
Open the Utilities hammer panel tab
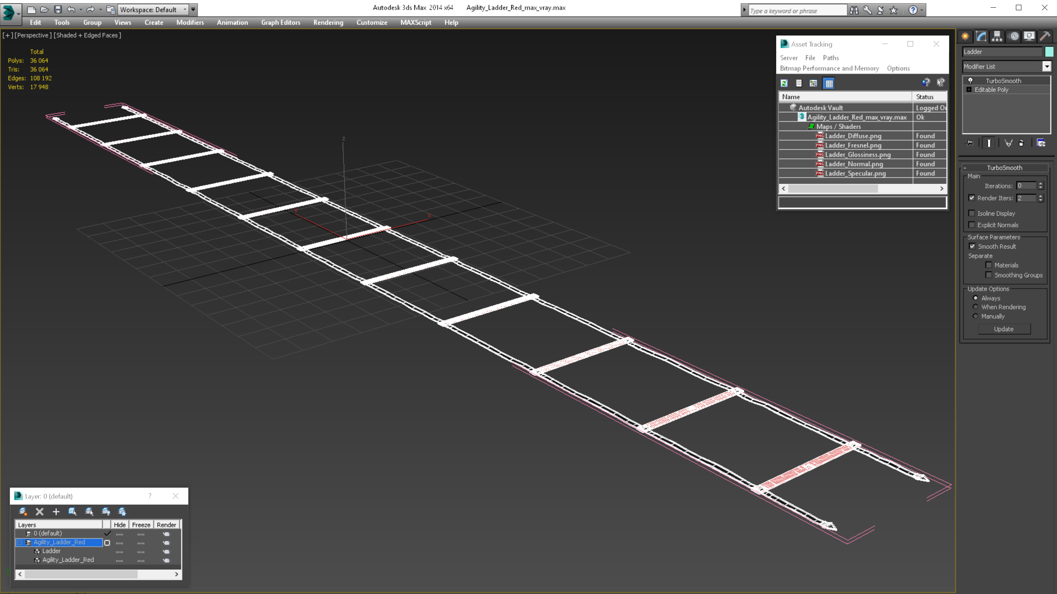coord(1045,37)
